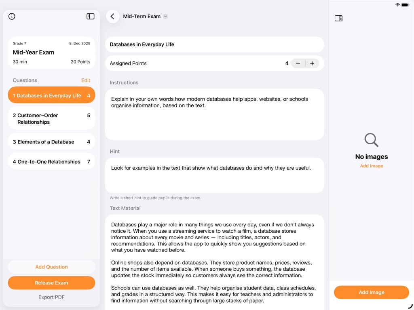Click Edit next to Questions
Viewport: 414px width, 310px height.
[x=86, y=80]
